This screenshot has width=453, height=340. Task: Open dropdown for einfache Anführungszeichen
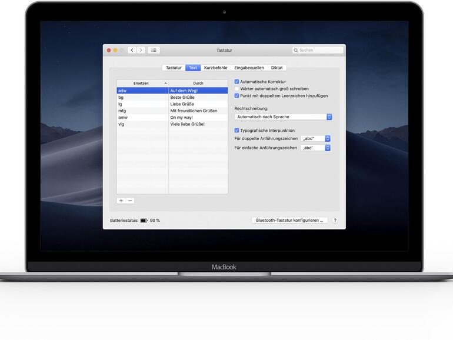pos(315,148)
